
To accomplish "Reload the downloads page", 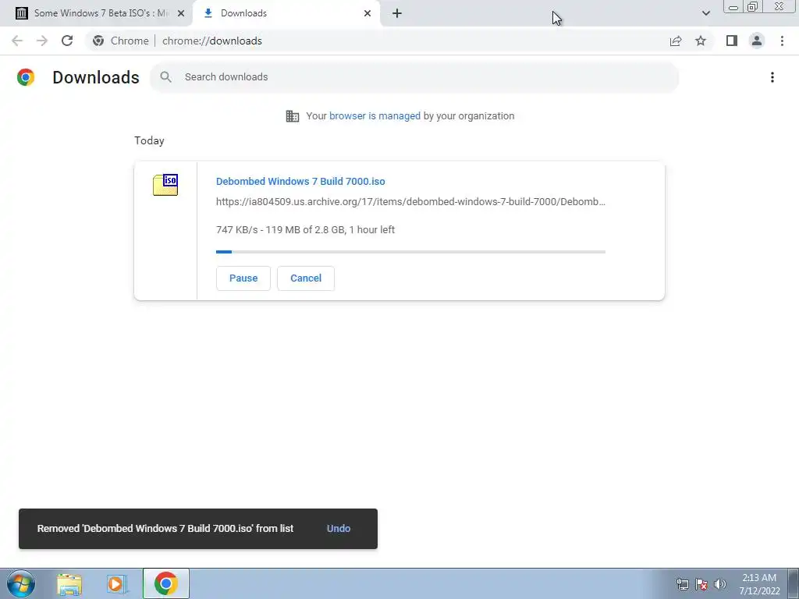I will 67,41.
